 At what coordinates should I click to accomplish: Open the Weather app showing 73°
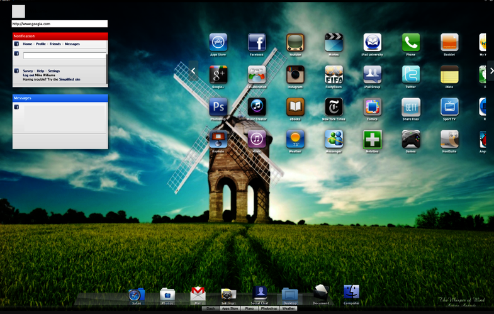click(295, 139)
